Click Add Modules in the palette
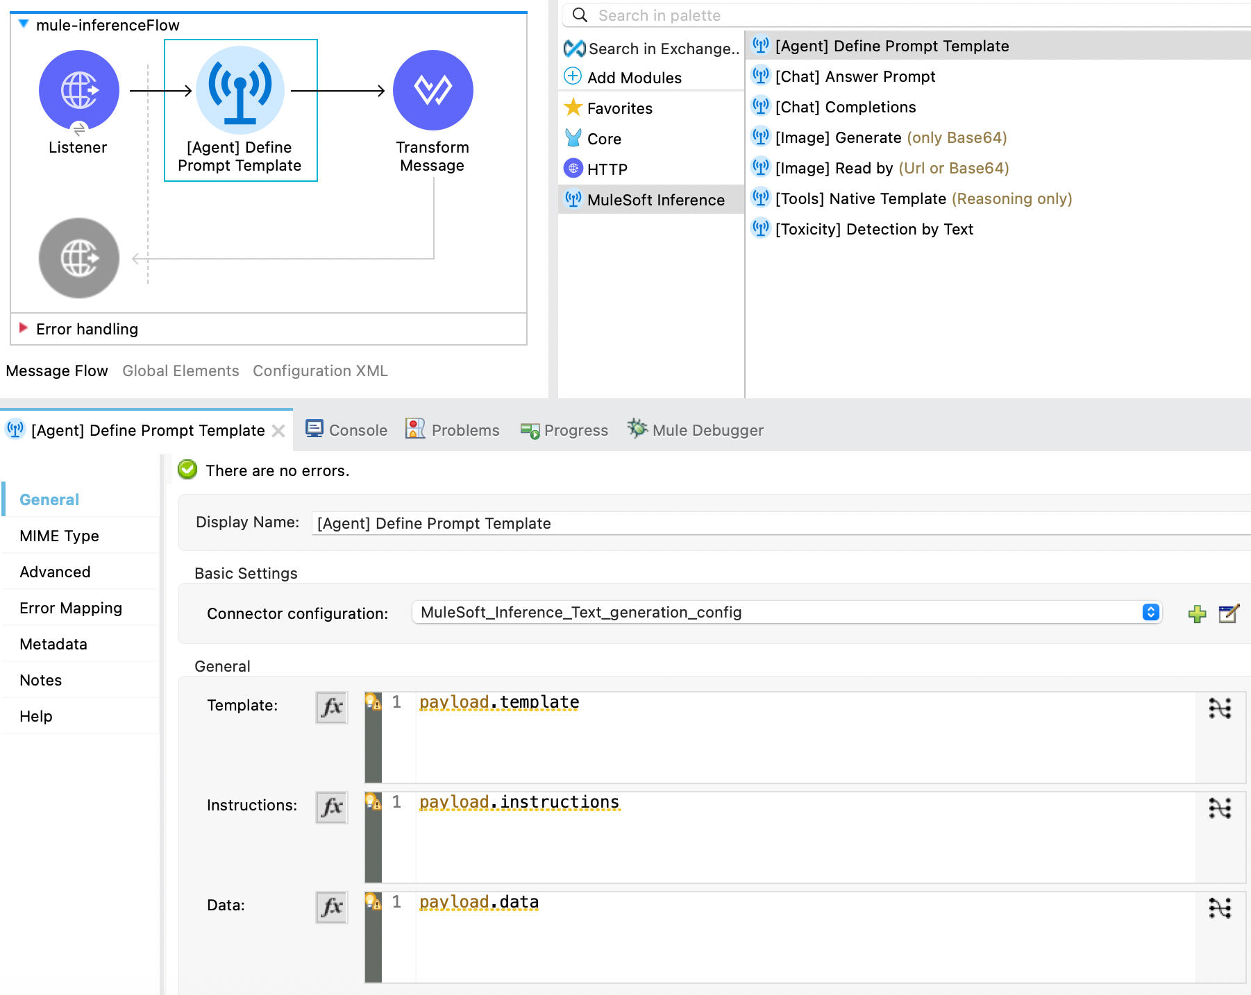The height and width of the screenshot is (995, 1251). (623, 78)
